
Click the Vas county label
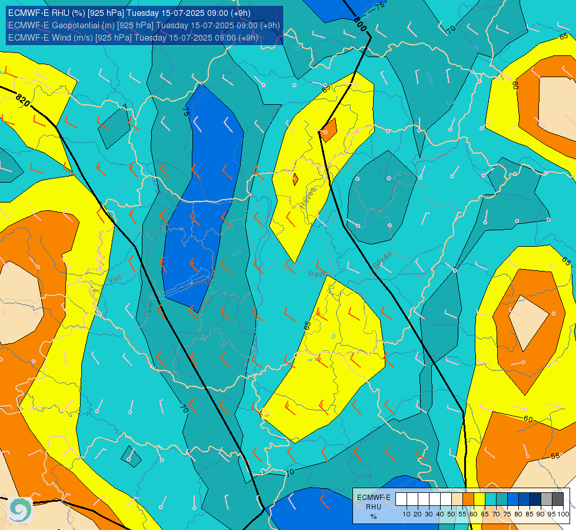tap(114, 280)
